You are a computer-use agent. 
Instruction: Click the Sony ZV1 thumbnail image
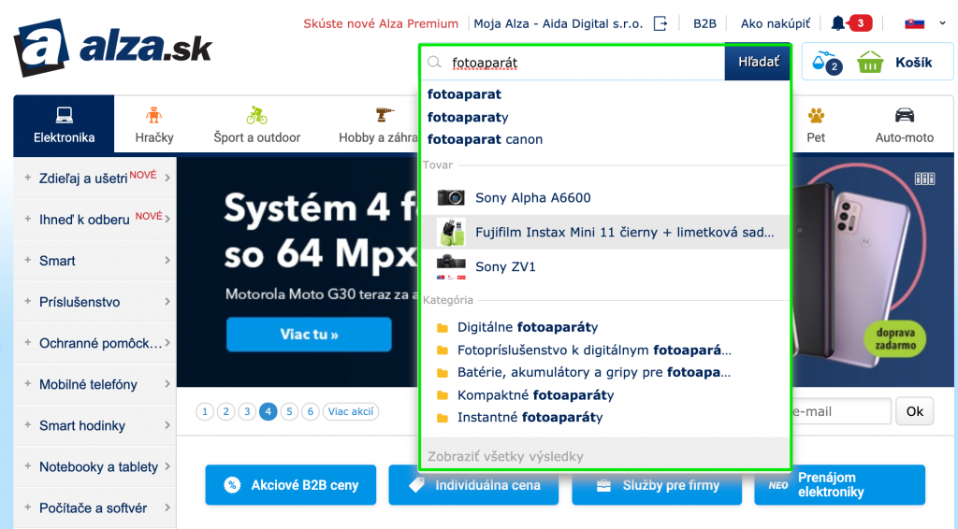[451, 268]
